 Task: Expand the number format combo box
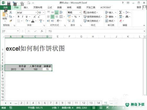[x=80, y=12]
